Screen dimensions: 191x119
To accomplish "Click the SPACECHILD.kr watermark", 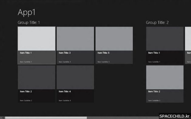I will click(175, 116).
